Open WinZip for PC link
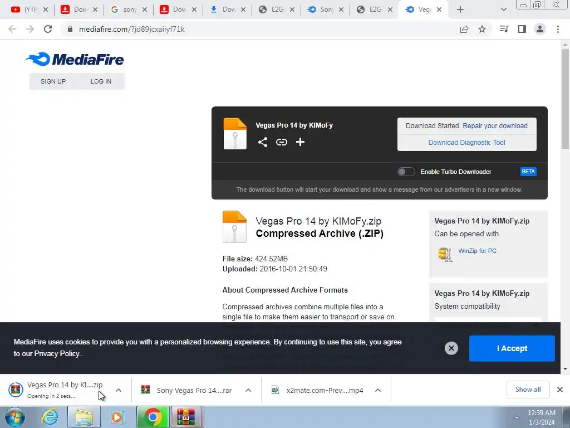Image resolution: width=570 pixels, height=428 pixels. click(477, 251)
